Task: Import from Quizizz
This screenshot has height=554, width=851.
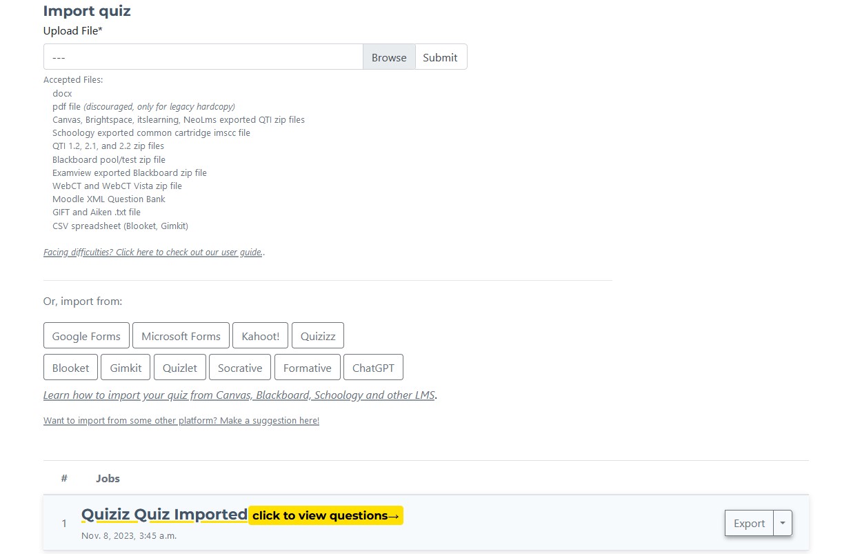Action: [x=318, y=336]
